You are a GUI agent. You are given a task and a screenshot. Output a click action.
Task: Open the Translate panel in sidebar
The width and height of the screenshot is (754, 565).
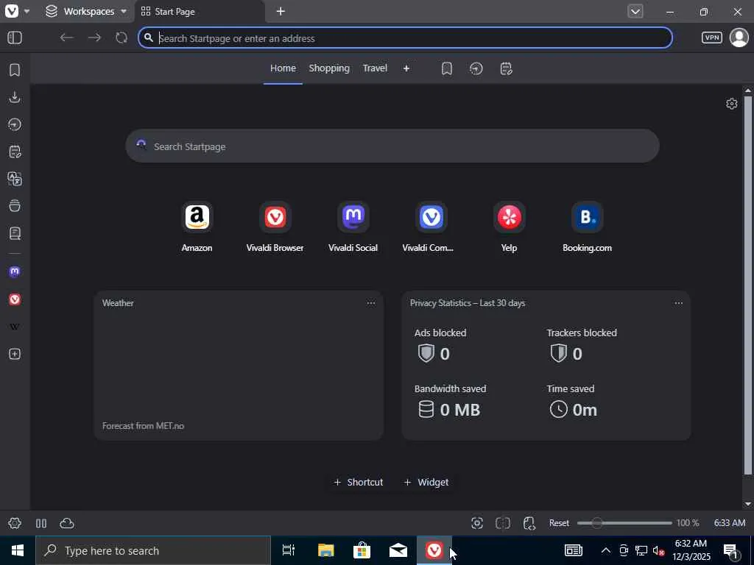15,179
